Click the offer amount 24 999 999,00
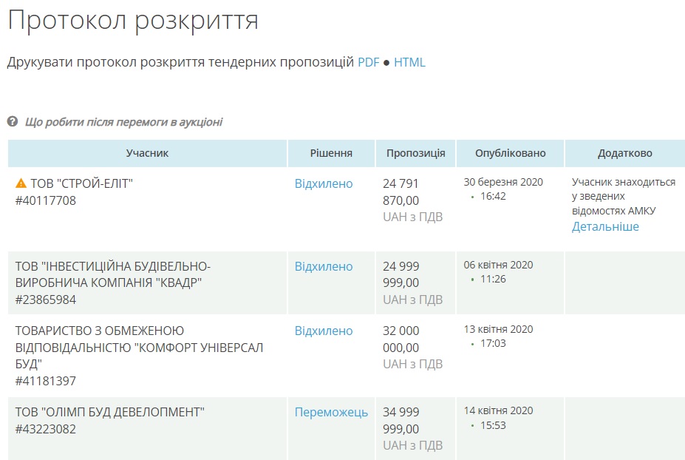Screen dimensions: 685x460 click(401, 274)
